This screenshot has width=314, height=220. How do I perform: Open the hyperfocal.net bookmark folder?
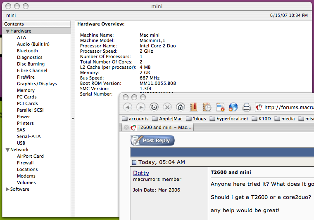(229, 119)
